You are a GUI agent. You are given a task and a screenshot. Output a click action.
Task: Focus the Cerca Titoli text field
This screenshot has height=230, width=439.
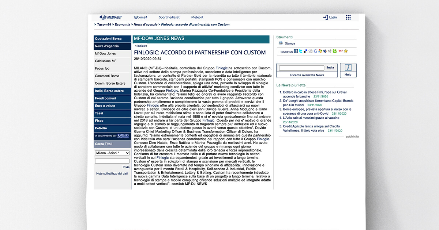[112, 161]
